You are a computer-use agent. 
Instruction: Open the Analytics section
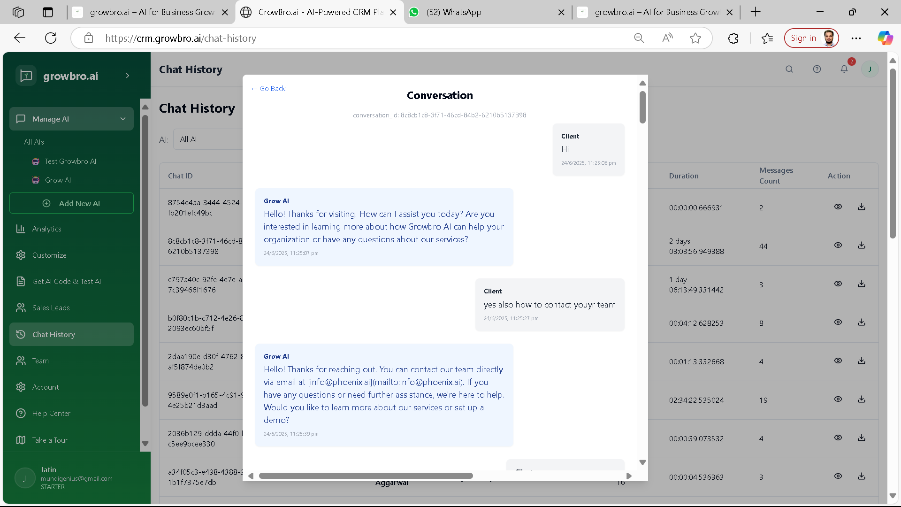(46, 229)
